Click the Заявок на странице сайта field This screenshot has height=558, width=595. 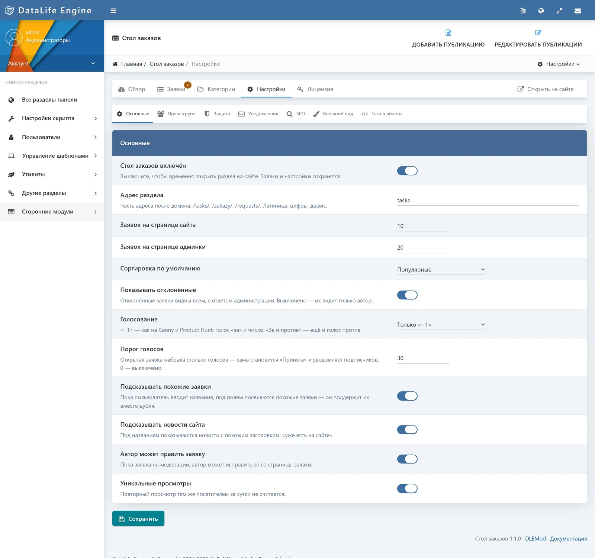[423, 226]
